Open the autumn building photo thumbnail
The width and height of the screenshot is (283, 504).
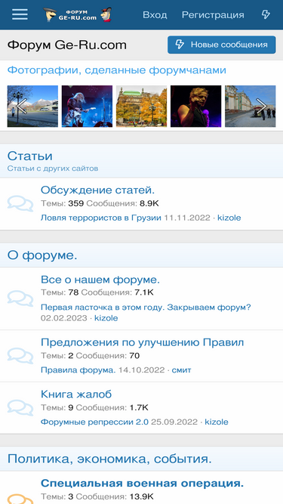click(142, 106)
